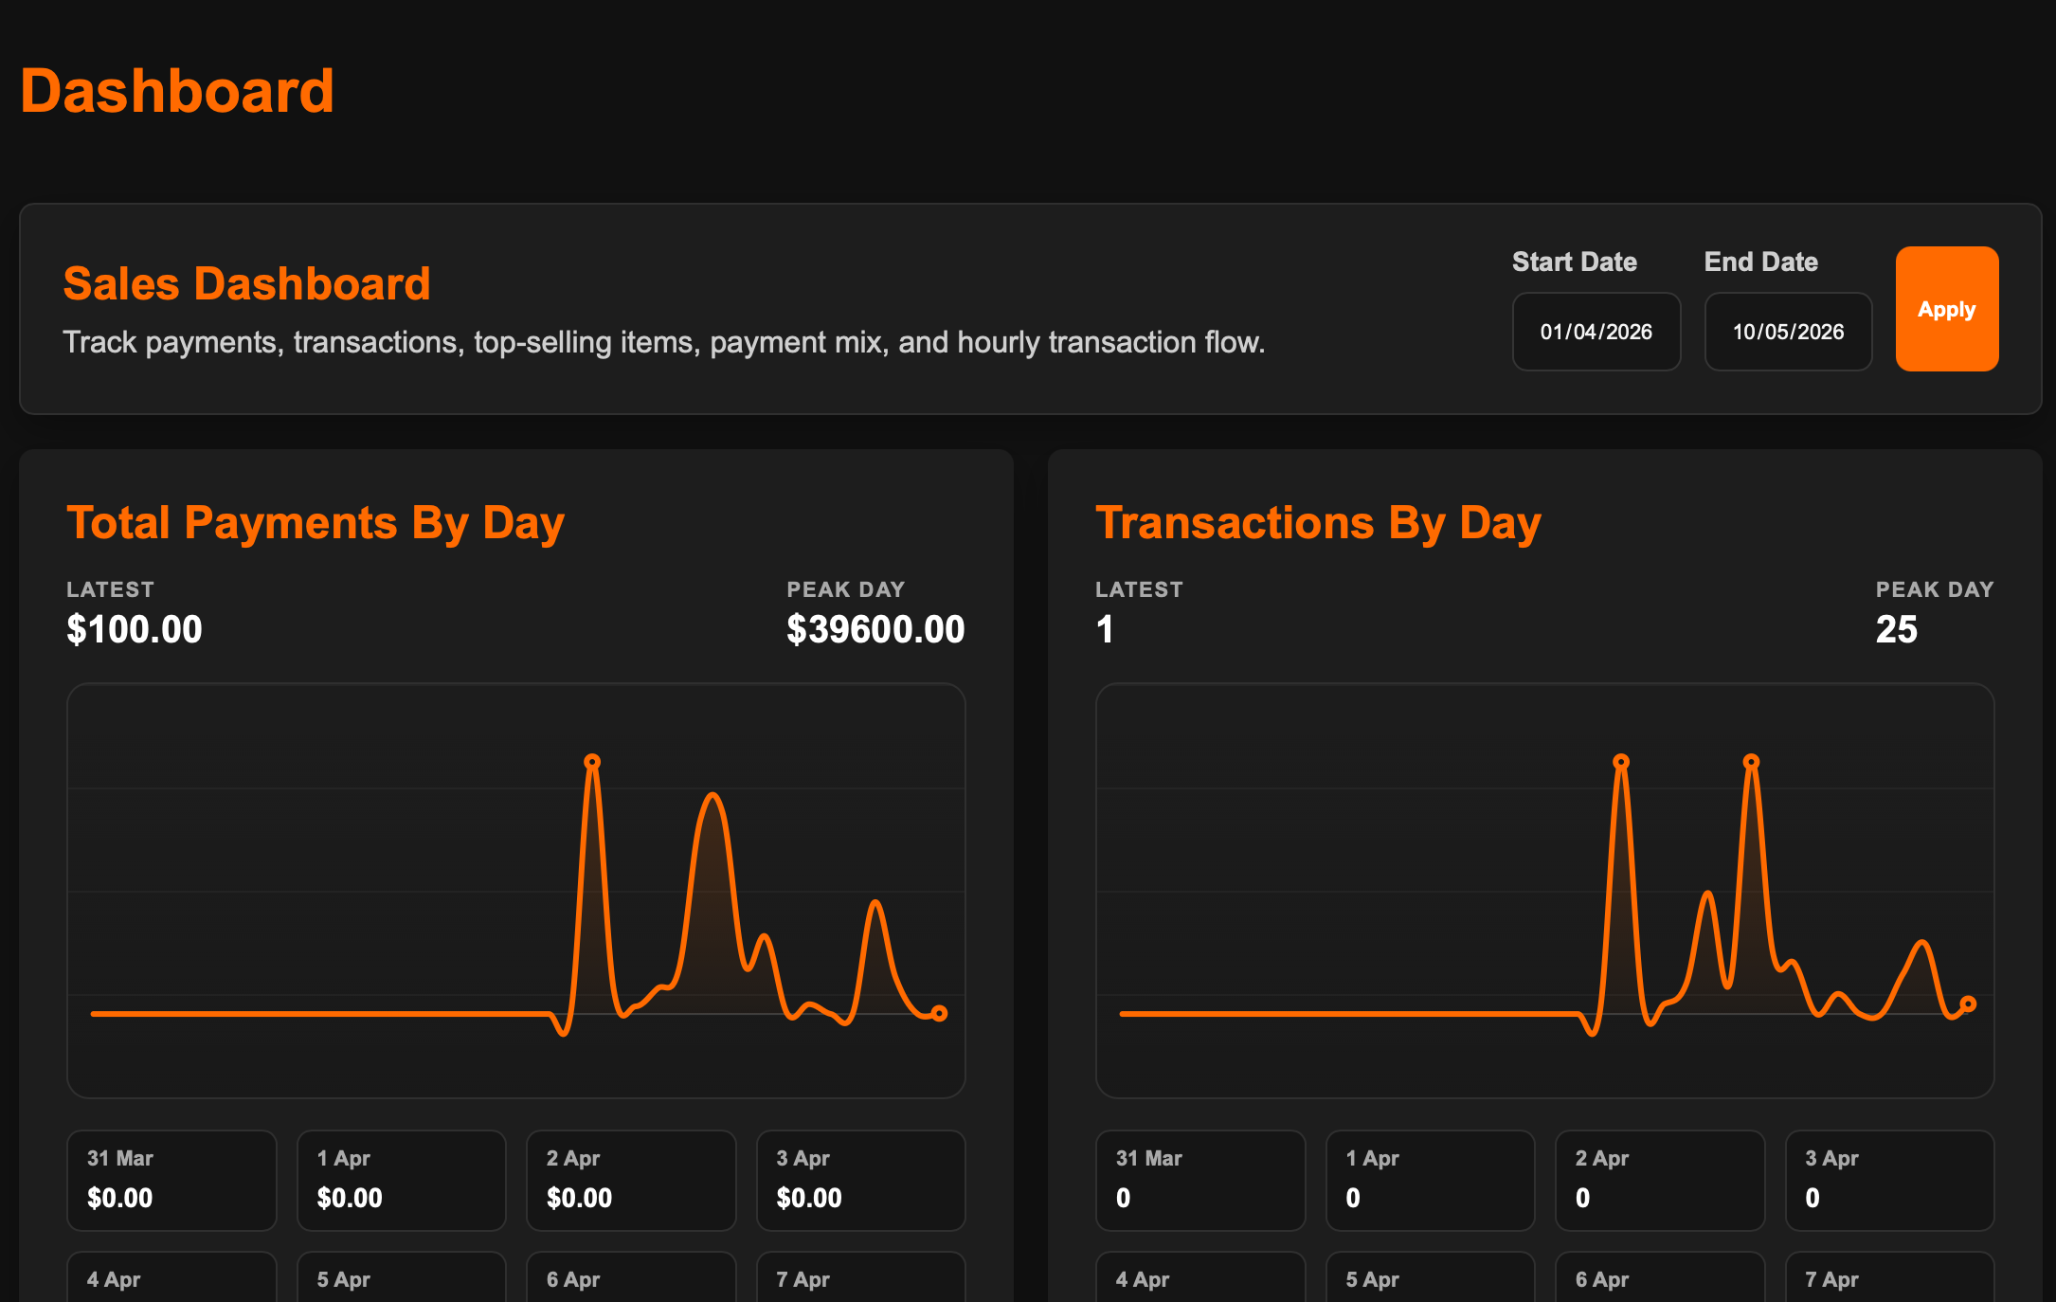Click the payments PEAK DAY label
Viewport: 2056px width, 1302px height.
tap(846, 589)
